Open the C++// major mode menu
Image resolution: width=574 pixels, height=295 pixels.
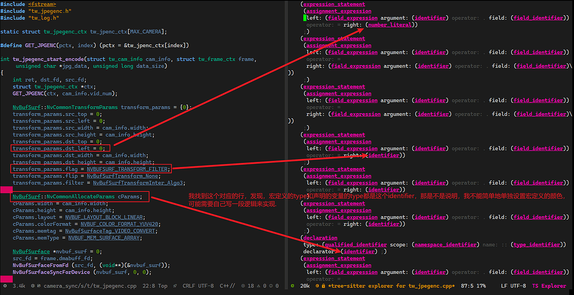[x=228, y=286]
